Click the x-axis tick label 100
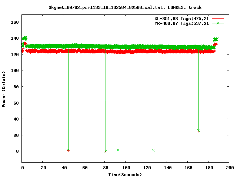 pos(126,168)
